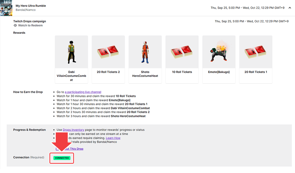The height and width of the screenshot is (173, 295).
Task: Select the Bakugo emote reward image
Action: pyautogui.click(x=219, y=52)
